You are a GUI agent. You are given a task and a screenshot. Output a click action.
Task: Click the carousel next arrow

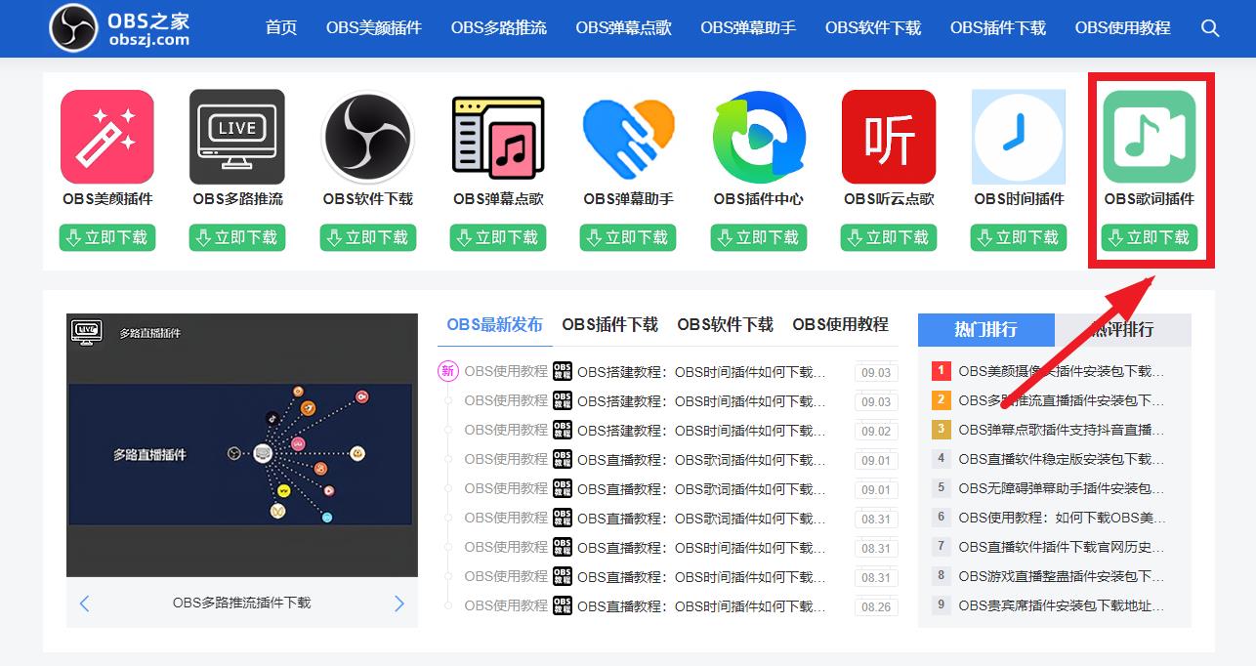[x=398, y=603]
